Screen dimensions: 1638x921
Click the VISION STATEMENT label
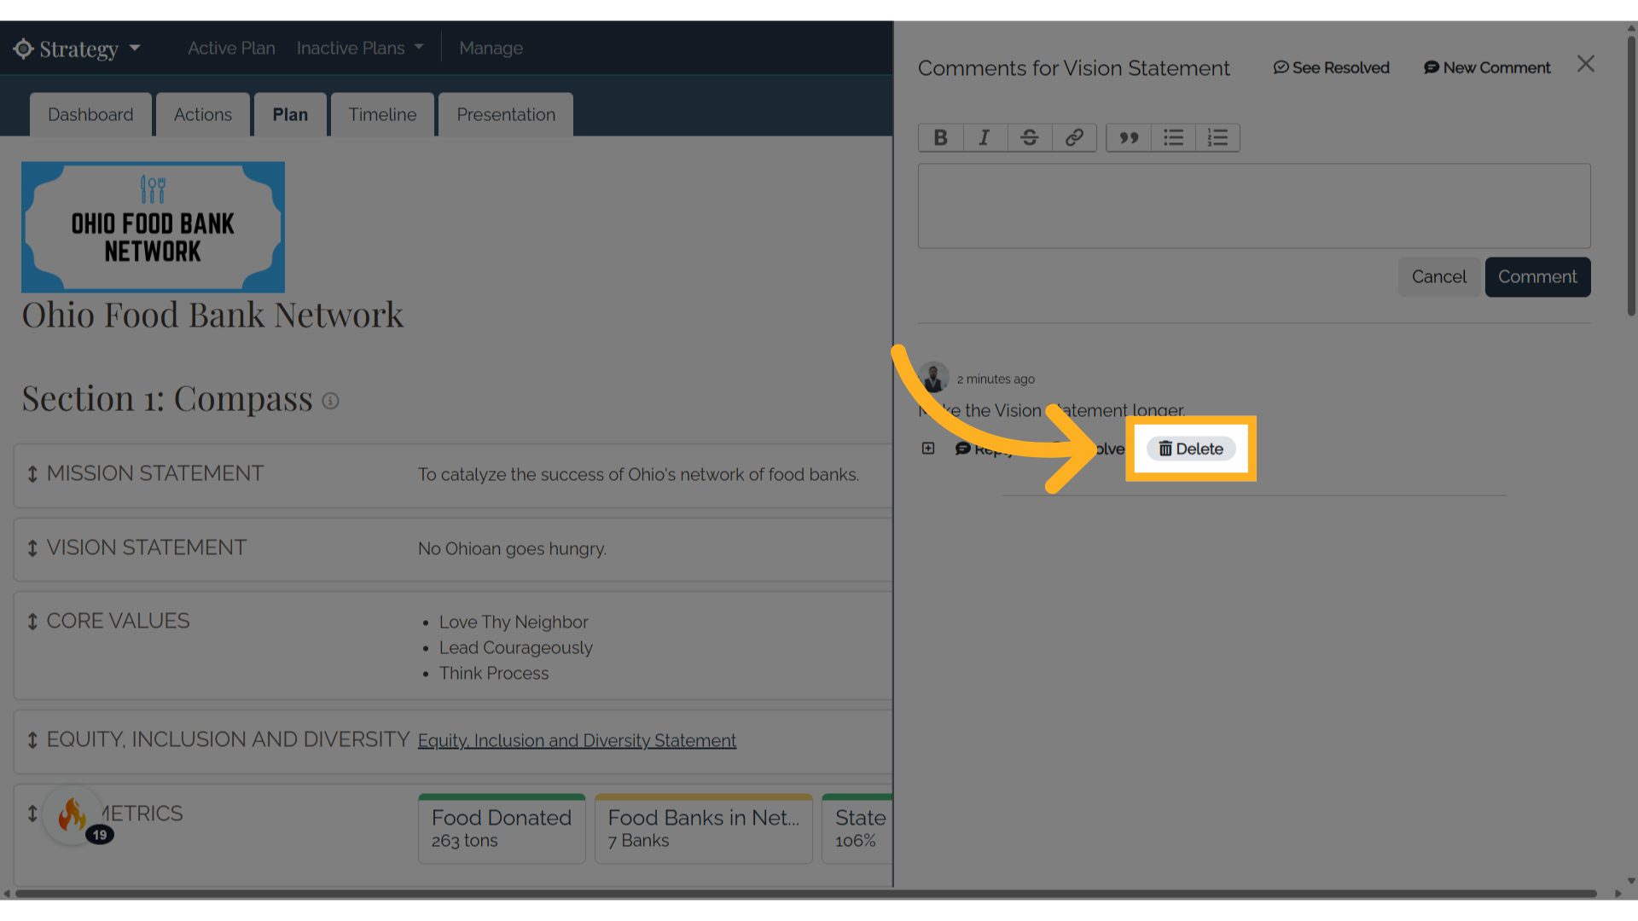pos(147,547)
